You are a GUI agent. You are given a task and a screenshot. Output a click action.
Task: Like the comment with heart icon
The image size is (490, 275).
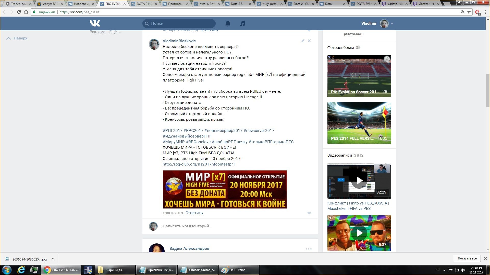point(309,213)
